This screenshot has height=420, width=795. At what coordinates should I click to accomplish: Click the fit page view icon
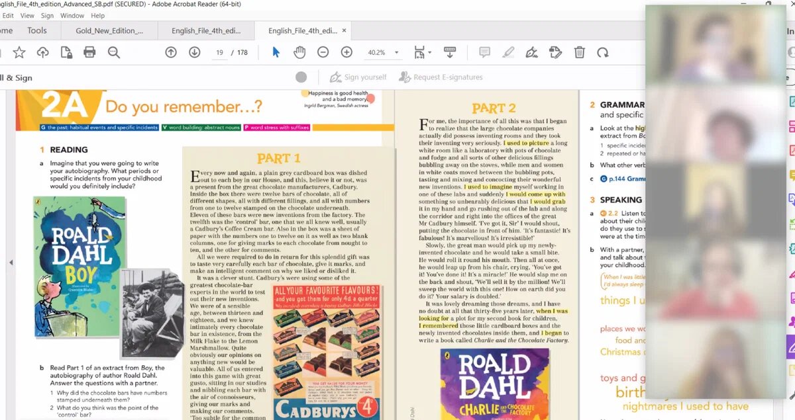(x=419, y=52)
